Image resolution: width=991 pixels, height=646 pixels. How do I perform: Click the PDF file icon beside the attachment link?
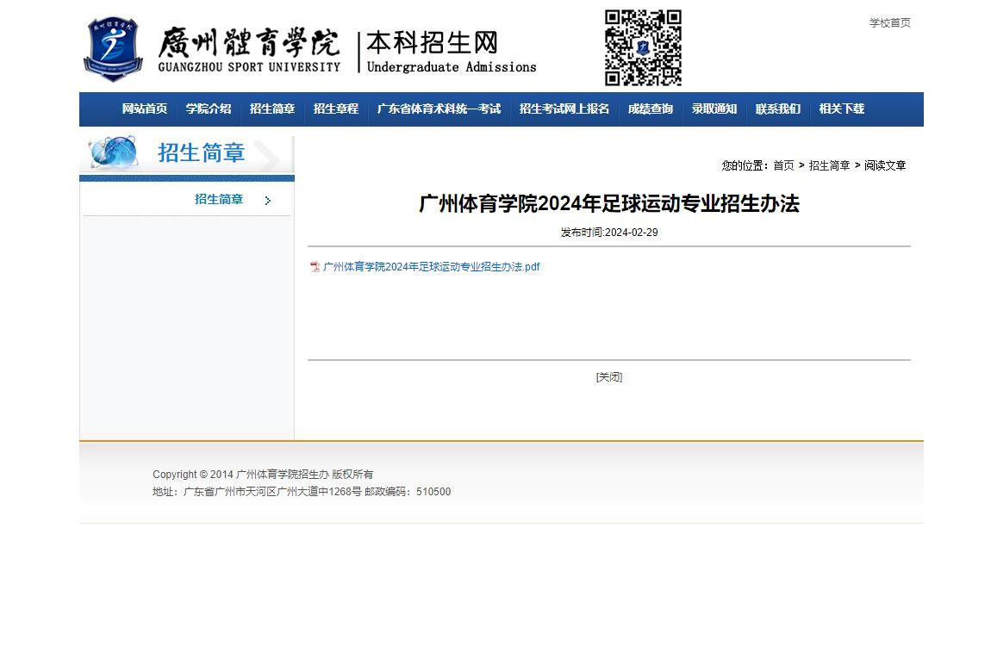tap(315, 267)
